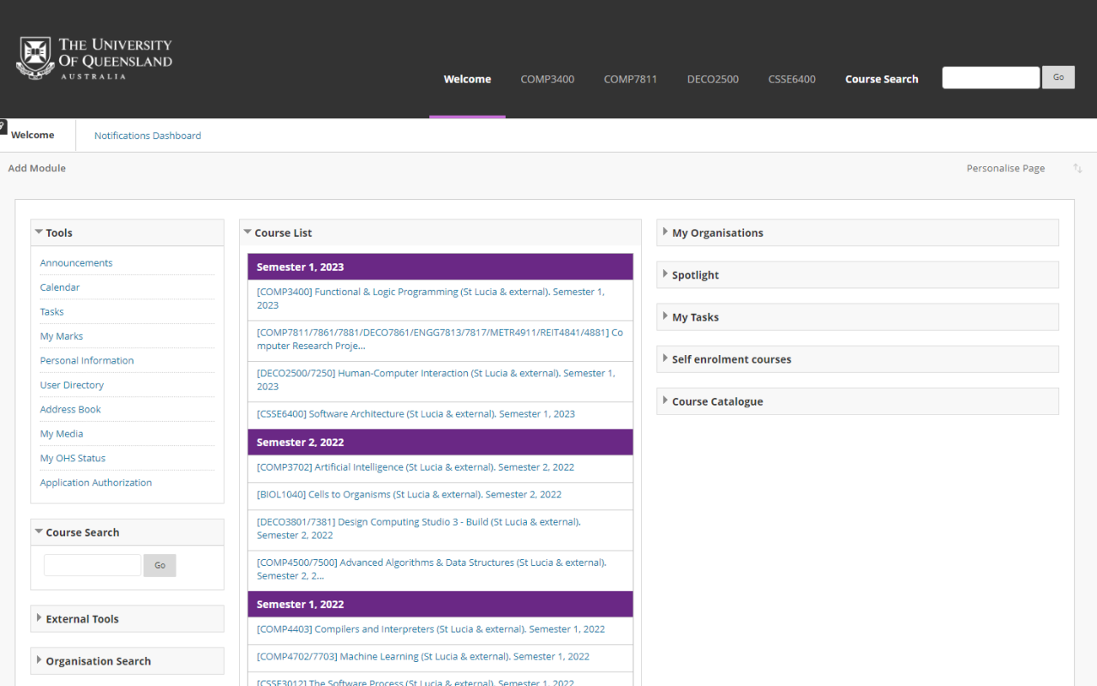Expand the External Tools module
Image resolution: width=1097 pixels, height=686 pixels.
tap(39, 617)
